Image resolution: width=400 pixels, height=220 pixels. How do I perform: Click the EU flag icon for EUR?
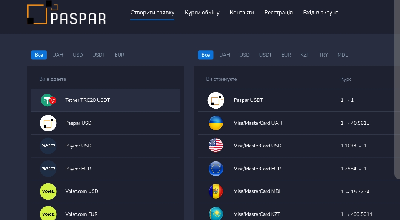(x=216, y=169)
